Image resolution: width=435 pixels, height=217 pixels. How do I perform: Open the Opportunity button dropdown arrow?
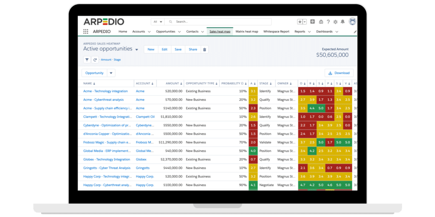(111, 73)
